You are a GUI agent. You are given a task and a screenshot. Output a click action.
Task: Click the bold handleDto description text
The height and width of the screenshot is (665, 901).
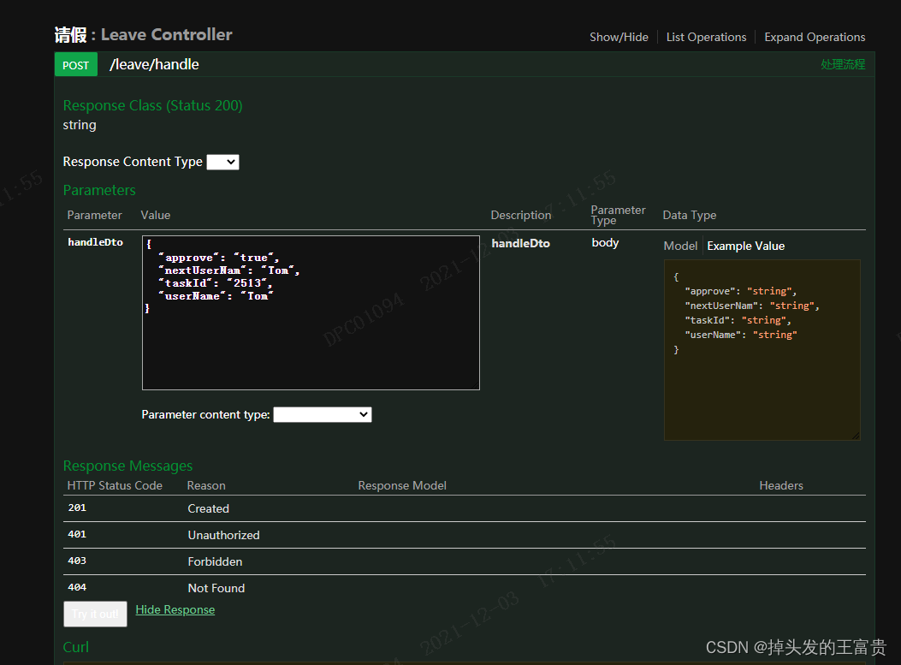coord(520,244)
